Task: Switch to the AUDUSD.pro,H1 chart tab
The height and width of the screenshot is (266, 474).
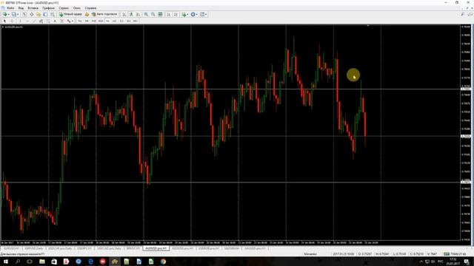Action: click(156, 248)
